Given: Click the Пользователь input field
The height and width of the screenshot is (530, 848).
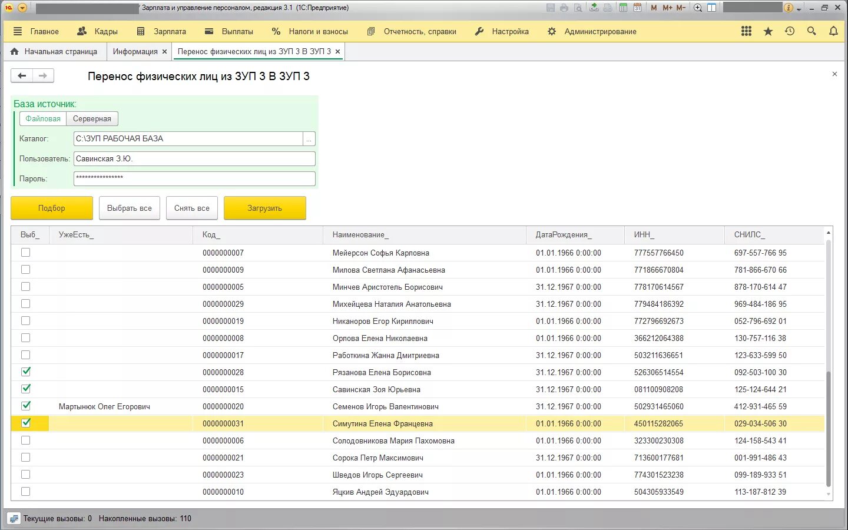Looking at the screenshot, I should (x=194, y=158).
